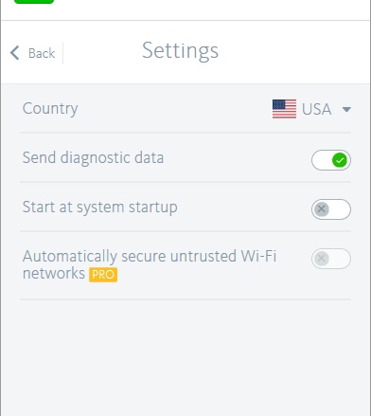Click the American flag icon
This screenshot has height=416, width=371.
coord(284,109)
